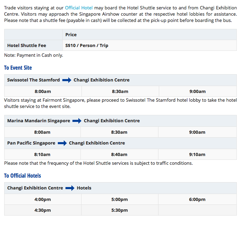Select the To Official Hotels heading

22,176
